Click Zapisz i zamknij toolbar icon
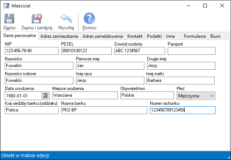The image size is (231, 160). [37, 19]
